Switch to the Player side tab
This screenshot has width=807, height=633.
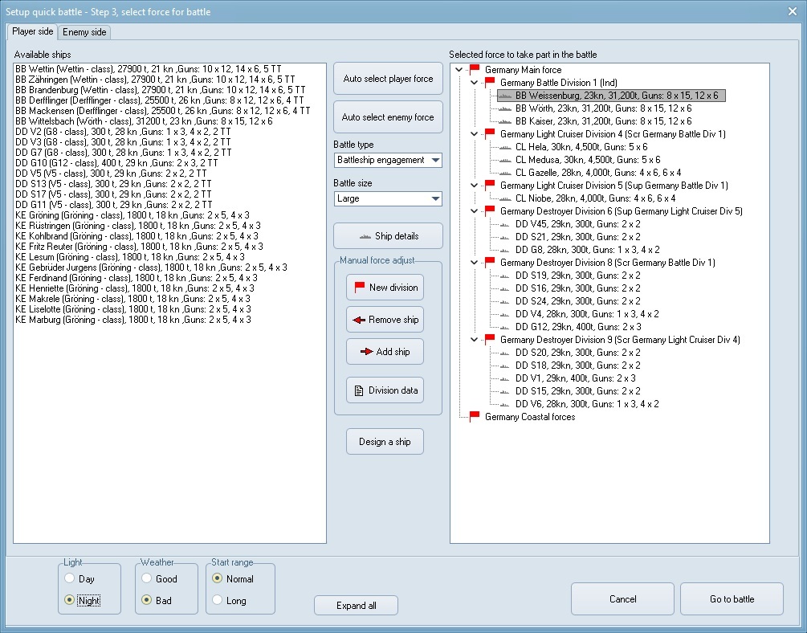coord(33,31)
